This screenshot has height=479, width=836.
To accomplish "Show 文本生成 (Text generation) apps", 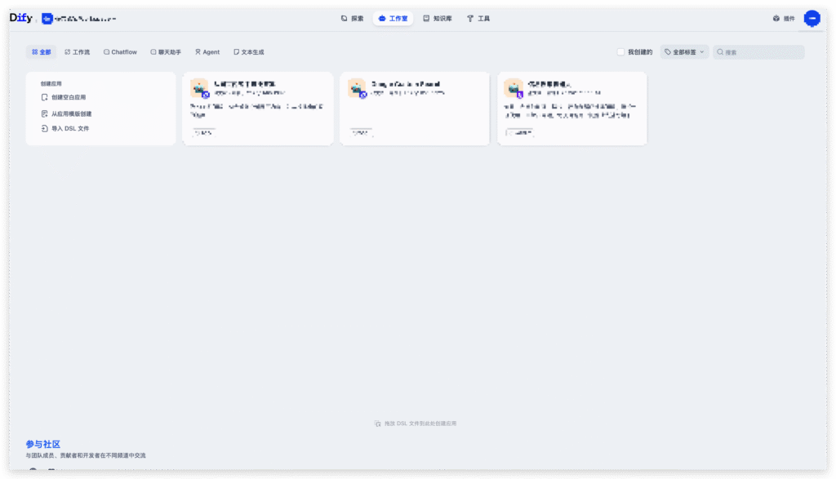I will (248, 52).
